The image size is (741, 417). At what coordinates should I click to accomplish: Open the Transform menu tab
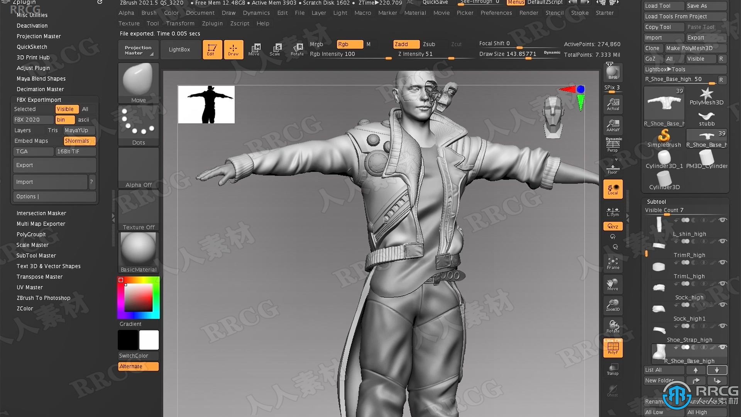(x=181, y=23)
